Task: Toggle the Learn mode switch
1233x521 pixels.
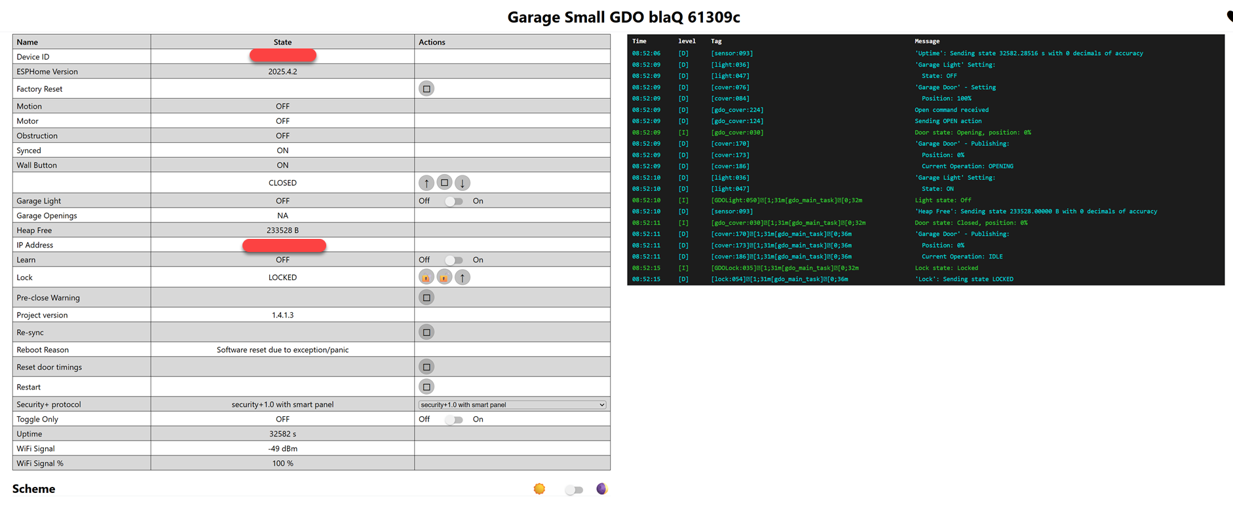Action: (x=453, y=260)
